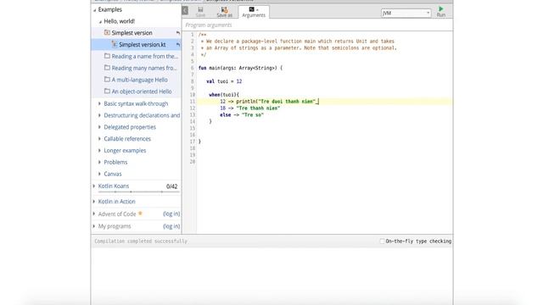
Task: Click code line 'val tuoi = 12'
Action: point(224,81)
